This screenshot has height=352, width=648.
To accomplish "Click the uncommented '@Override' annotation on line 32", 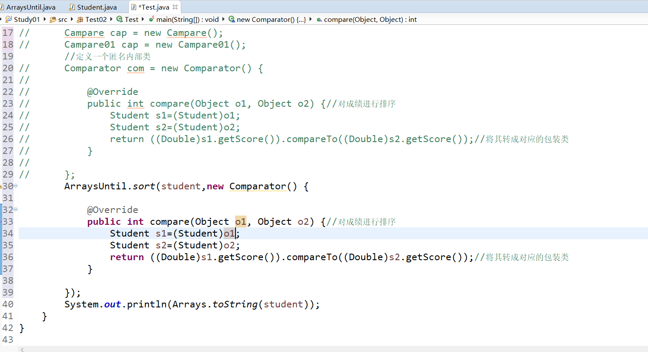I will (113, 210).
